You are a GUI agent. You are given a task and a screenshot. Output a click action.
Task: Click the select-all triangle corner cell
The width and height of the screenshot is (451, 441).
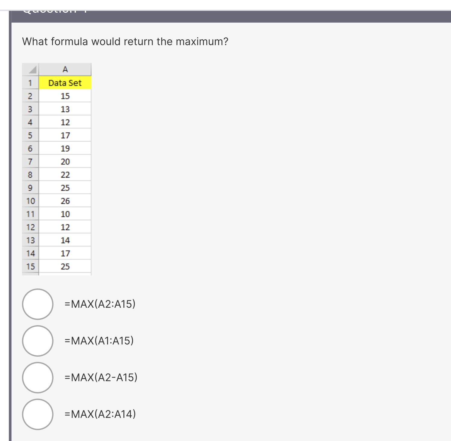tap(30, 69)
